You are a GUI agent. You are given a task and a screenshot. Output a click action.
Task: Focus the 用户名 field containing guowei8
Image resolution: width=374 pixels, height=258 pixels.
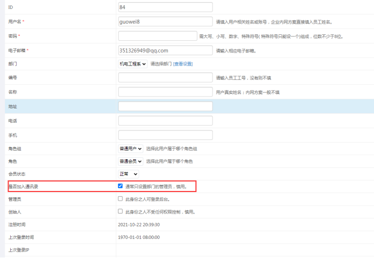165,21
